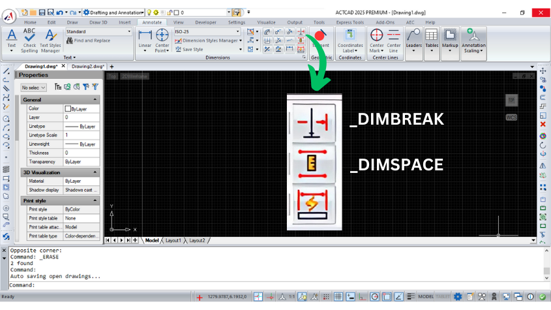
Task: Open the Drafting and Annotation workspace dropdown
Action: coord(142,12)
